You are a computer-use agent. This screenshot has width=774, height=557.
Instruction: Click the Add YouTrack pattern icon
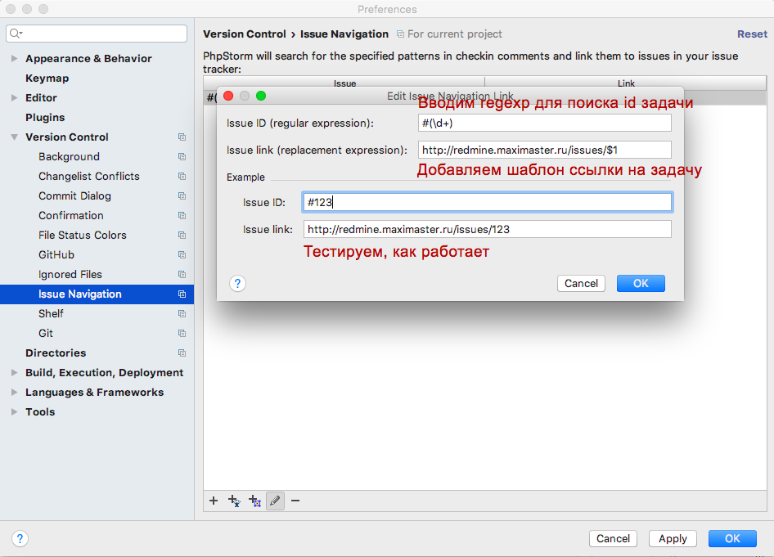coord(254,501)
